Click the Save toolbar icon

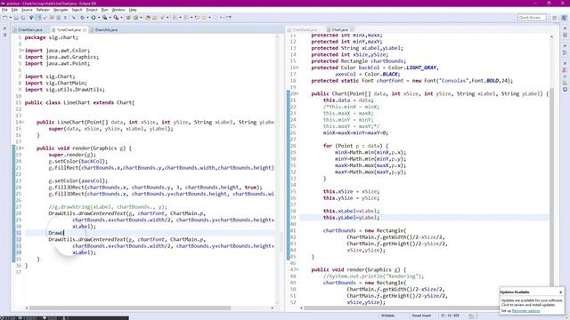[x=16, y=18]
